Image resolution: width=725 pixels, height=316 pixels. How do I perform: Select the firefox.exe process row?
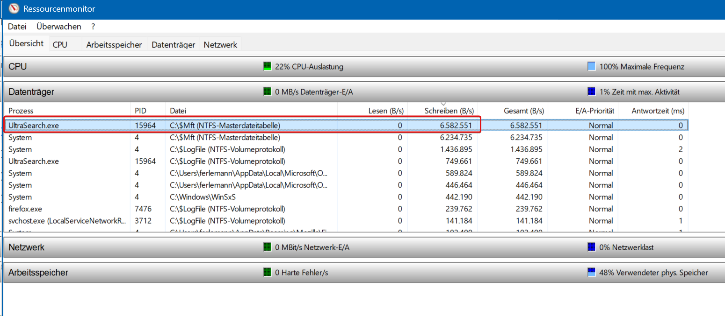click(x=346, y=209)
